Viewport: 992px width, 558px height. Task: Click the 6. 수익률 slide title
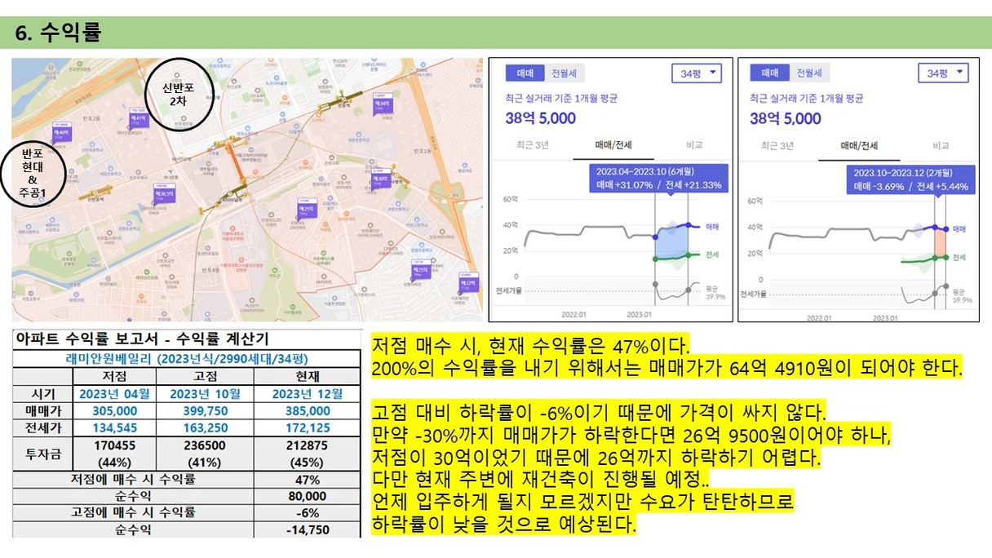point(58,34)
